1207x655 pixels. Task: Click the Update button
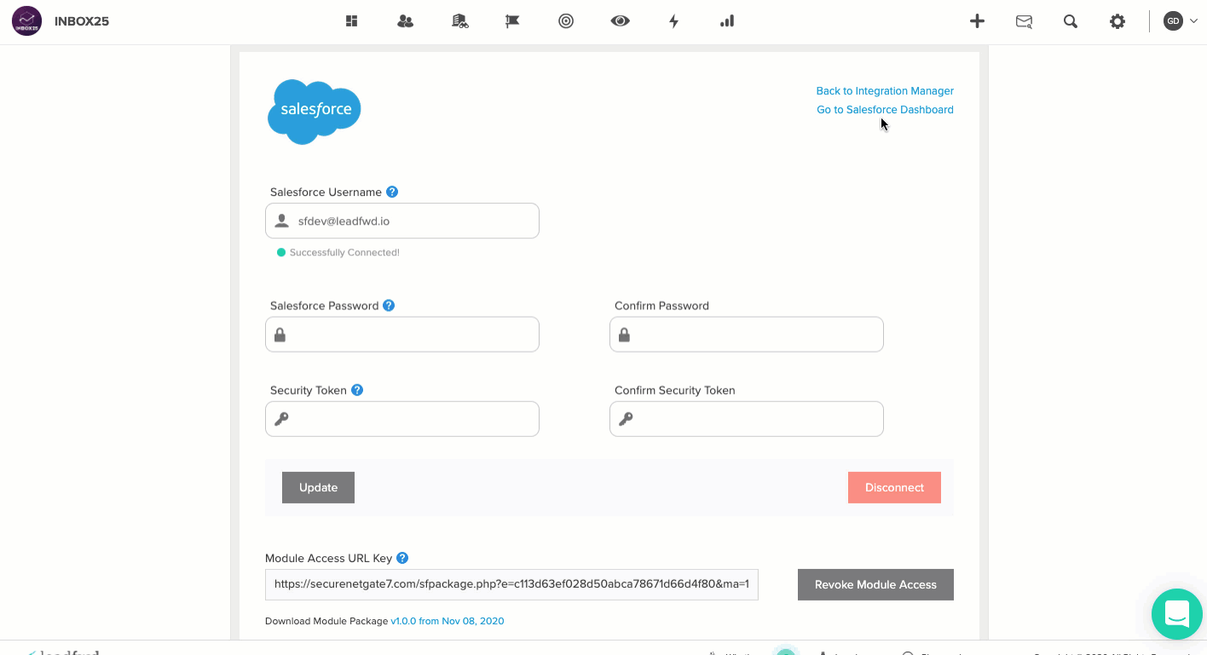click(x=318, y=487)
